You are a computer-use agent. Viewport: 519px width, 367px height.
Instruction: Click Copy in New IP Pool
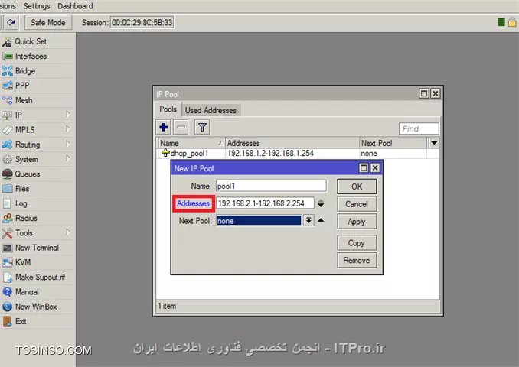357,243
